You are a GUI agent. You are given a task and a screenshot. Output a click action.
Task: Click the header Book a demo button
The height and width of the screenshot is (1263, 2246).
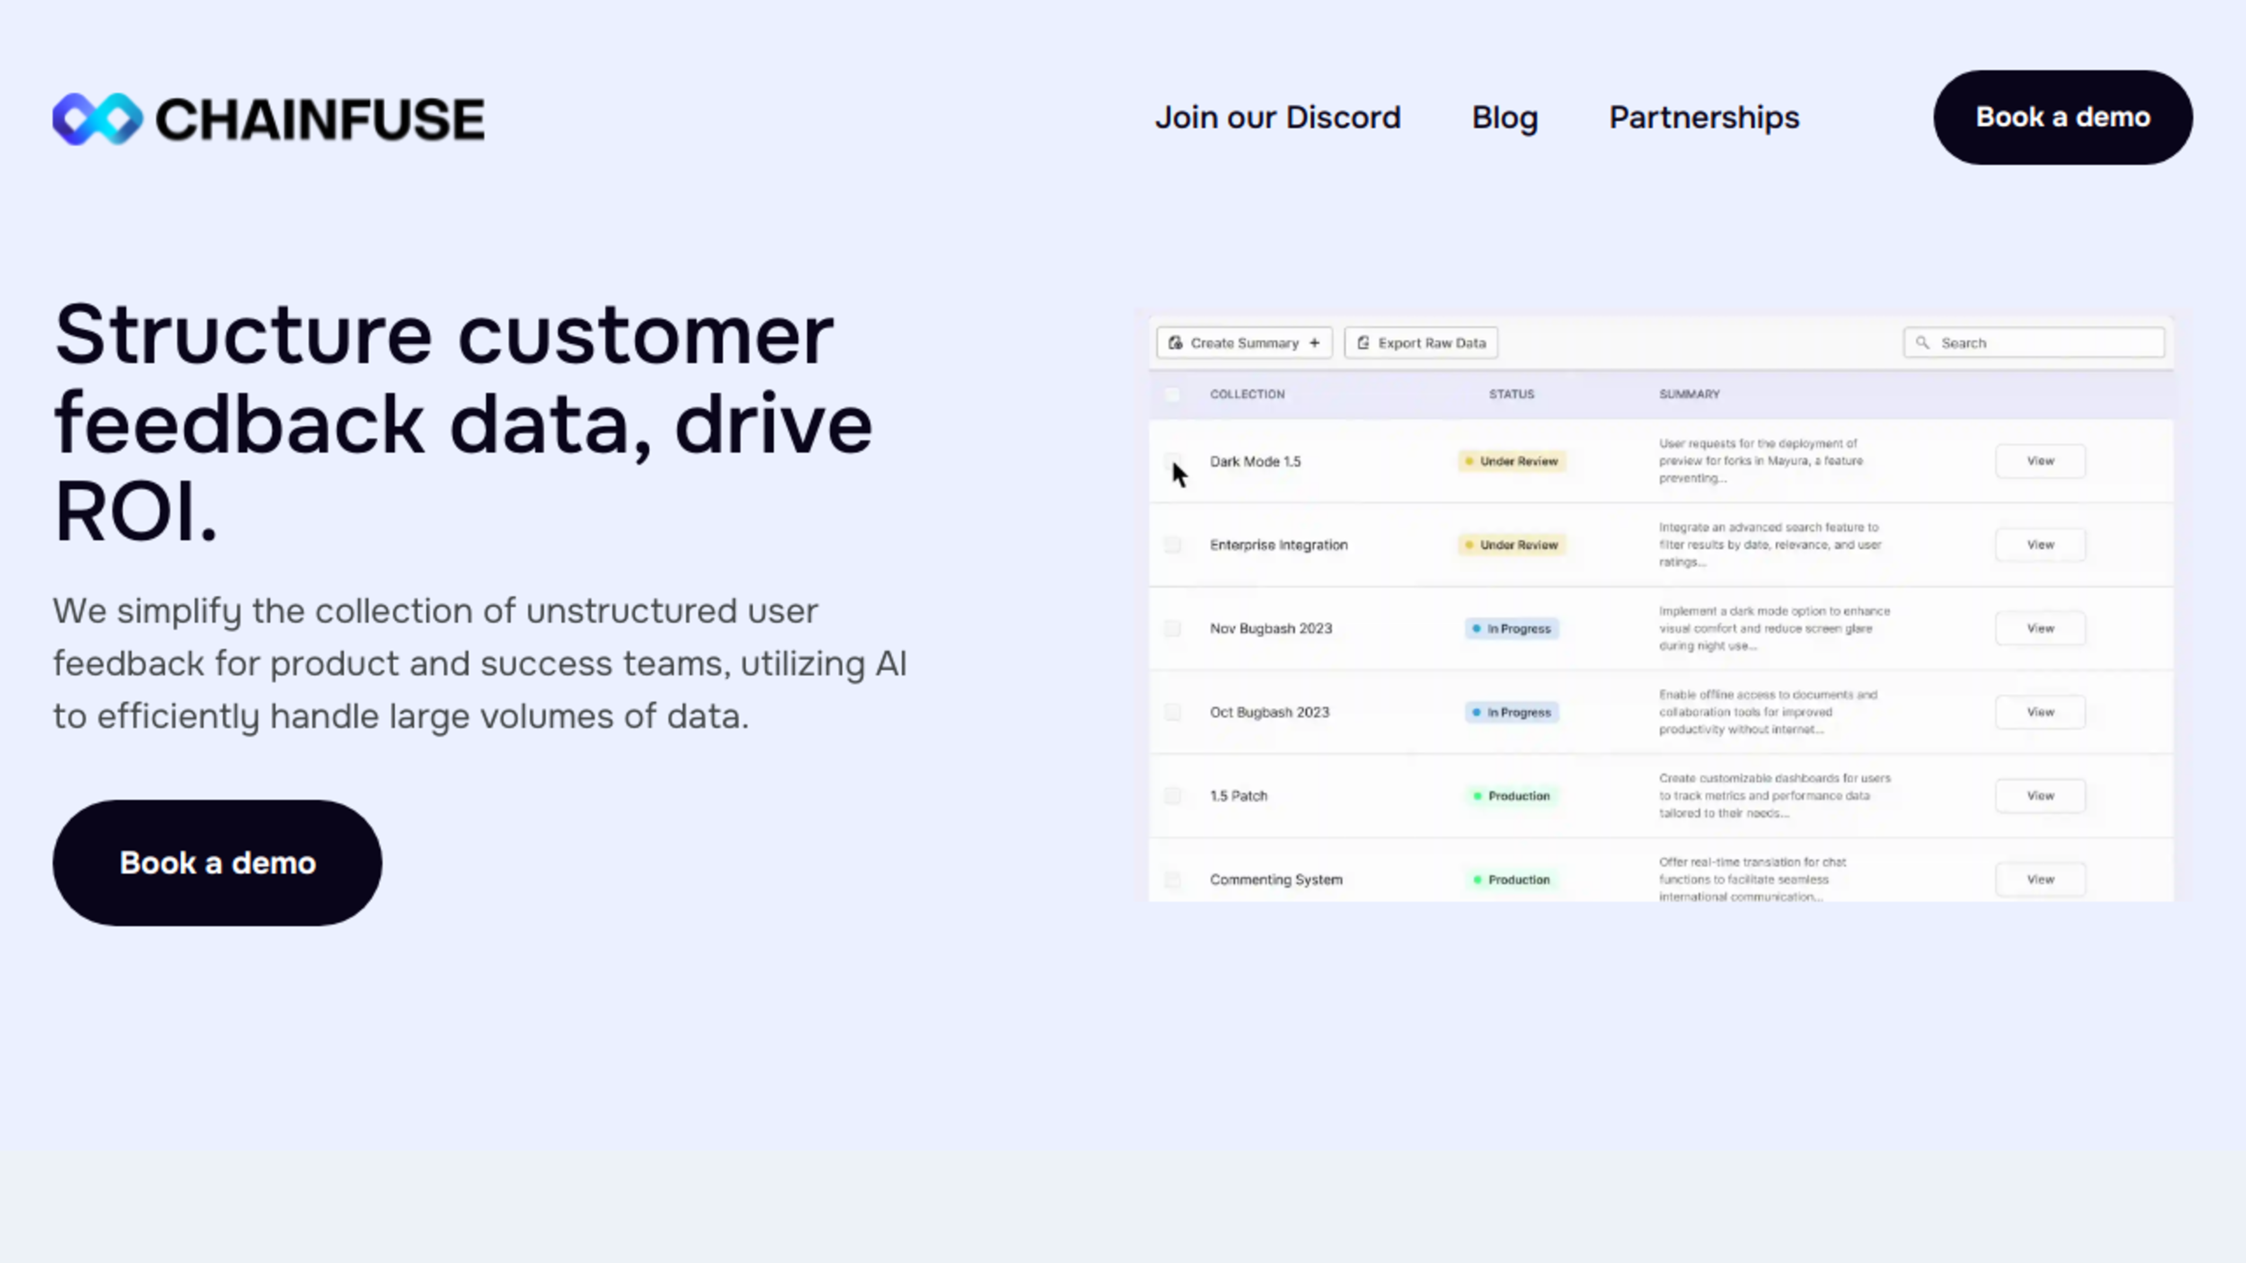[2063, 118]
